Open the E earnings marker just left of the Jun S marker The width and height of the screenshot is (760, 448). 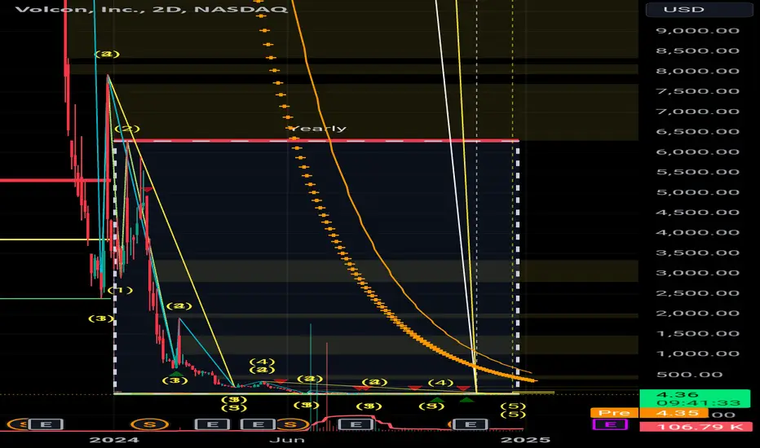[x=258, y=424]
